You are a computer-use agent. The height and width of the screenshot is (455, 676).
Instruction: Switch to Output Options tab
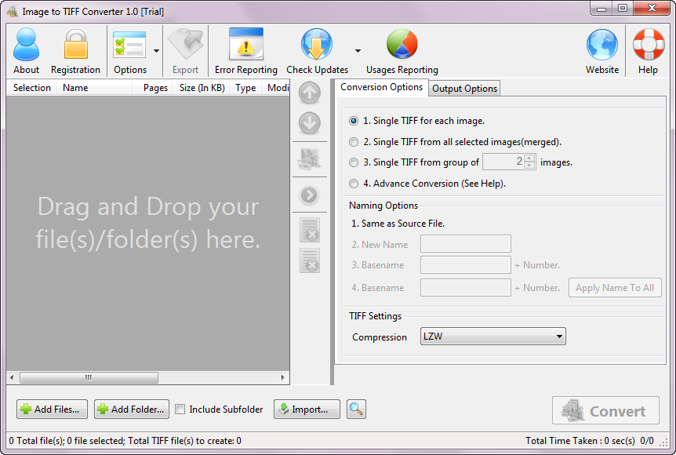[464, 89]
